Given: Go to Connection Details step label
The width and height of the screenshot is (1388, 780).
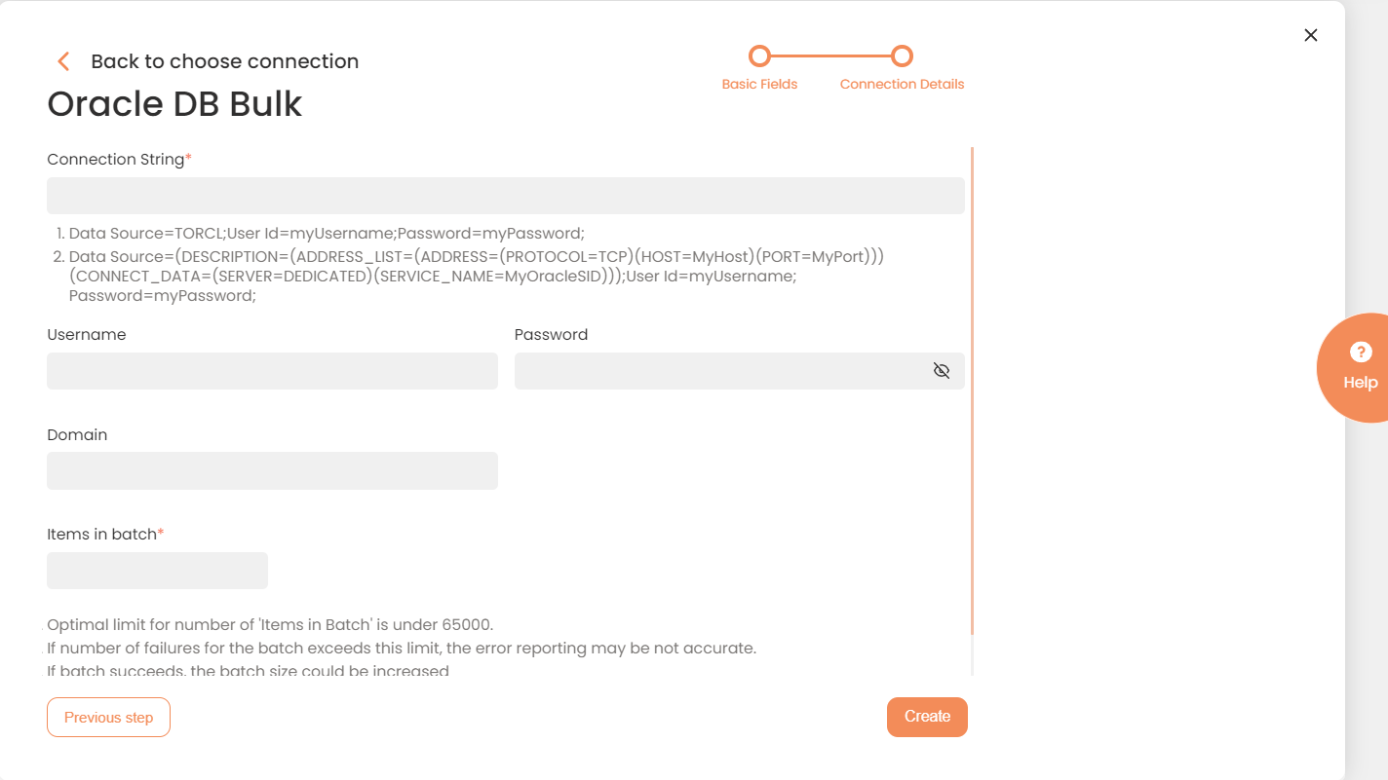Looking at the screenshot, I should pyautogui.click(x=902, y=85).
